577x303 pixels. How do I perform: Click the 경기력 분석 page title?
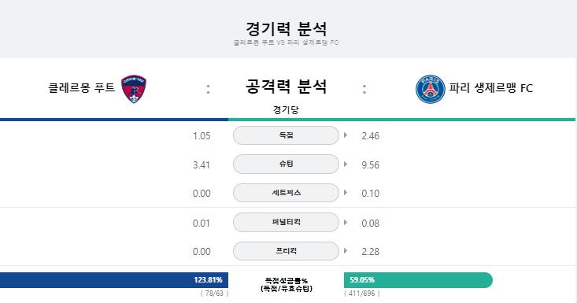pos(286,28)
